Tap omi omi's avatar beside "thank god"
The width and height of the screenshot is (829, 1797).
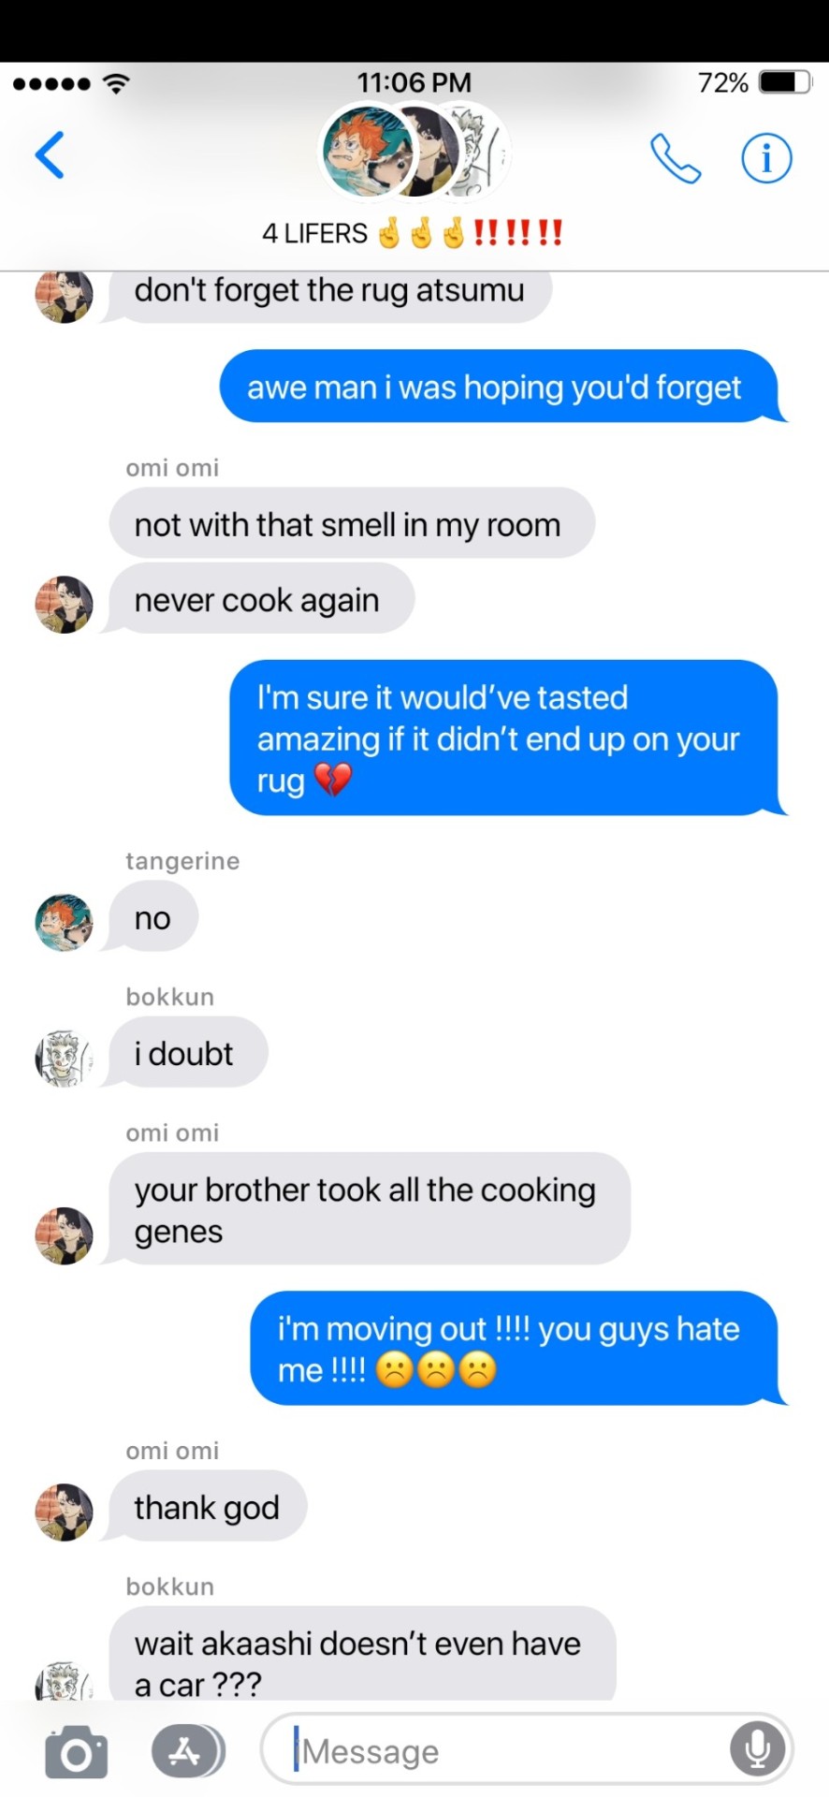(x=64, y=1512)
